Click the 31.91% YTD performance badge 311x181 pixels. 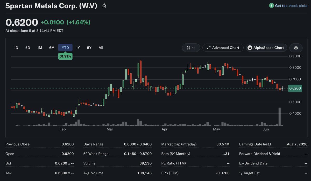pos(65,56)
